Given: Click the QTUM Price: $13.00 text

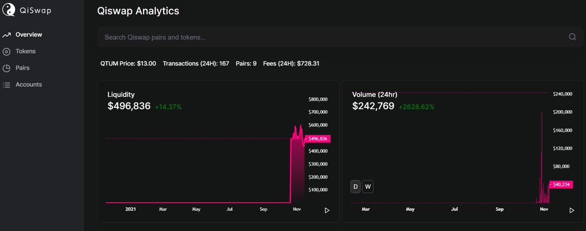Looking at the screenshot, I should tap(128, 63).
